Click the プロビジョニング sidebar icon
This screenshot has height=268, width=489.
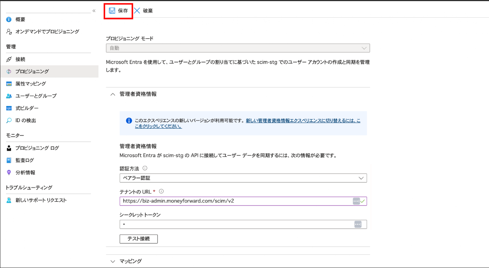9,71
